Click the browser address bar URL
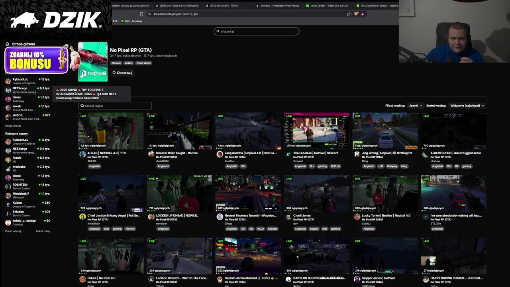 click(176, 14)
